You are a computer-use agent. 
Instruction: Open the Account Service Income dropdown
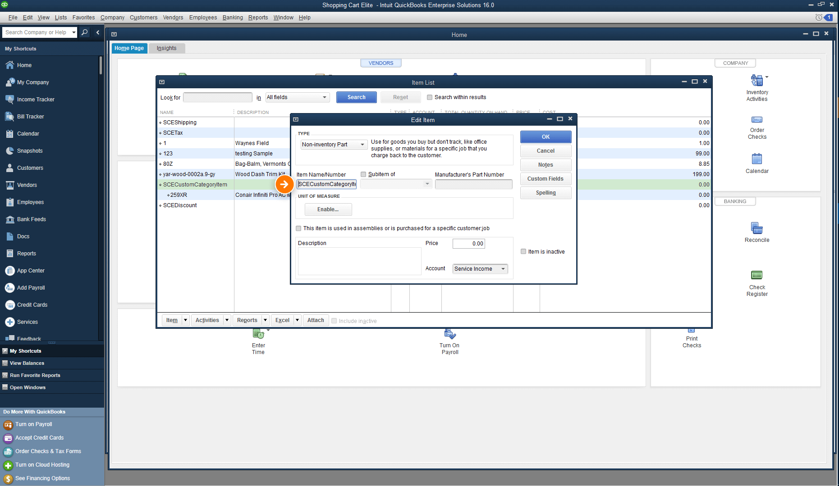pos(480,269)
